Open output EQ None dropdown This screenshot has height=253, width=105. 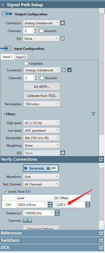coord(41,38)
